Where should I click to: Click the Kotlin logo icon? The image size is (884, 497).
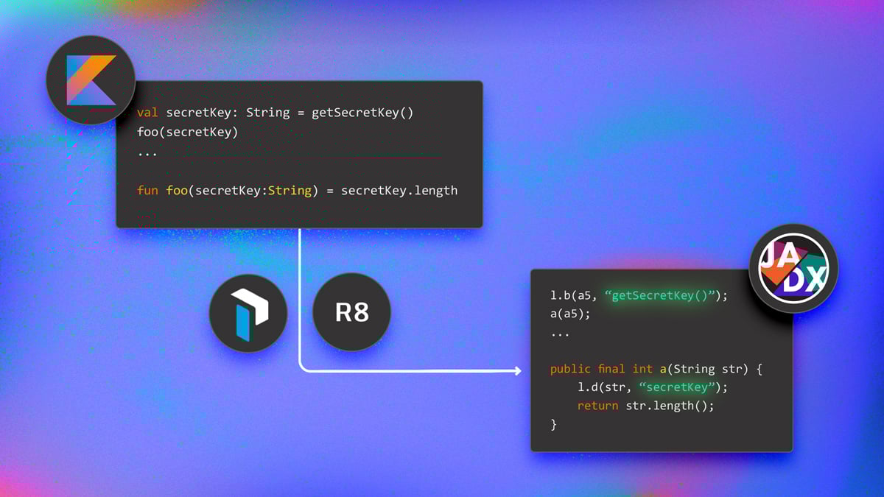(x=91, y=80)
